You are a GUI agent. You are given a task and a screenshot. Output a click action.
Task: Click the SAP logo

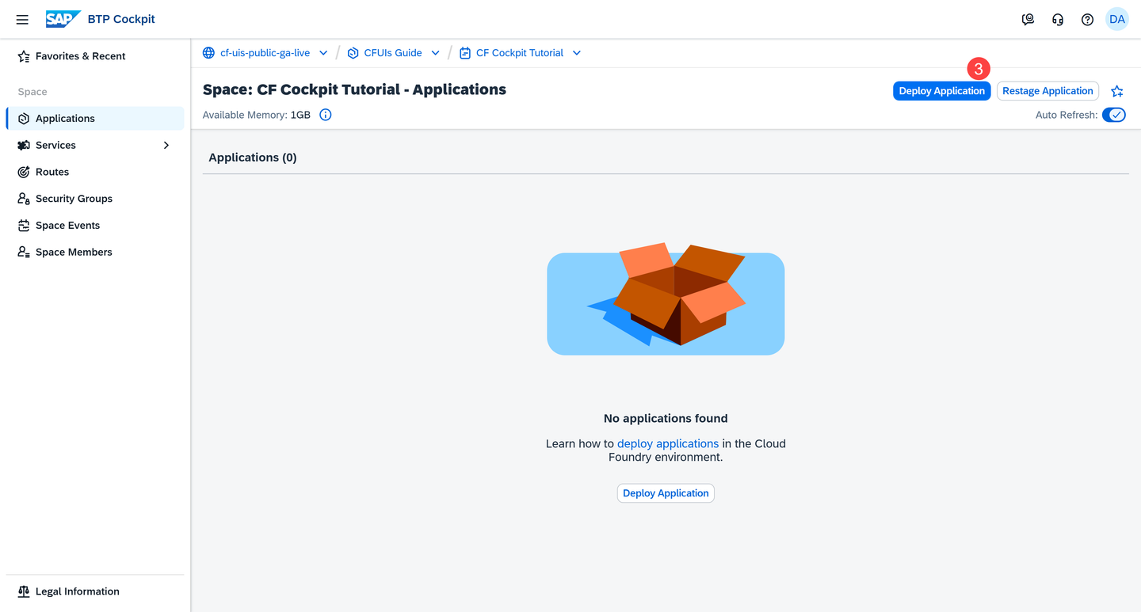63,19
